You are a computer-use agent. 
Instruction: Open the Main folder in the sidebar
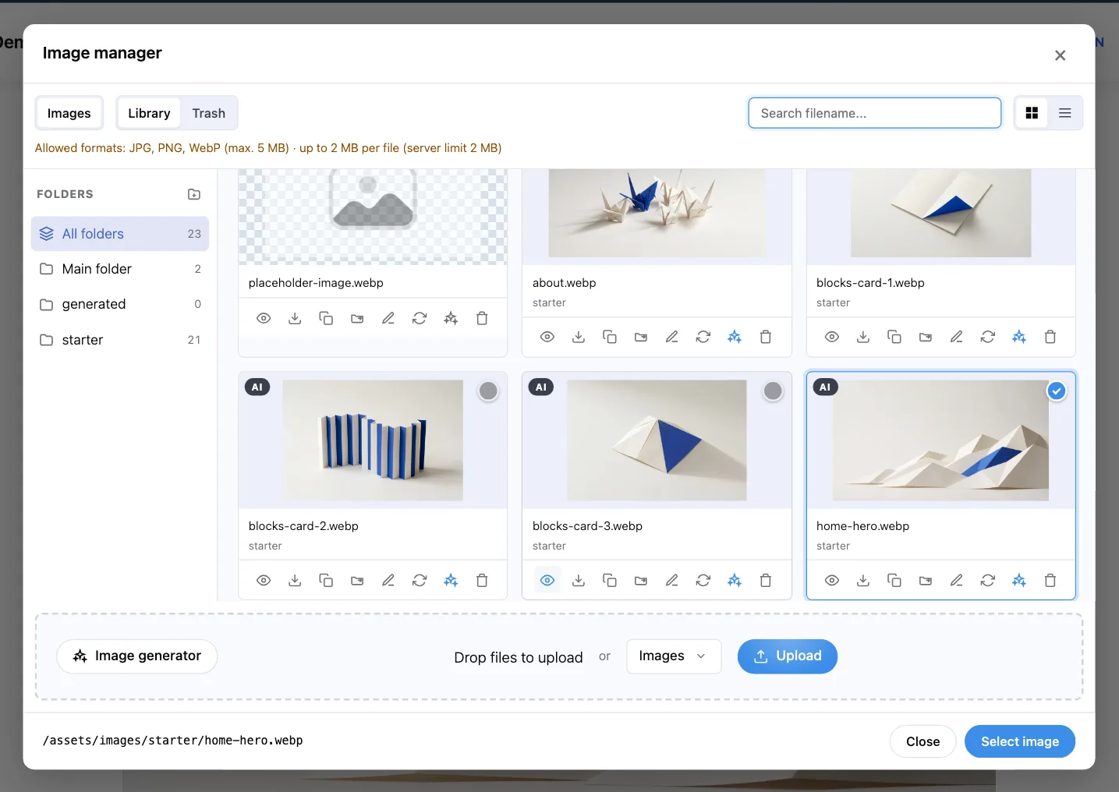coord(120,269)
